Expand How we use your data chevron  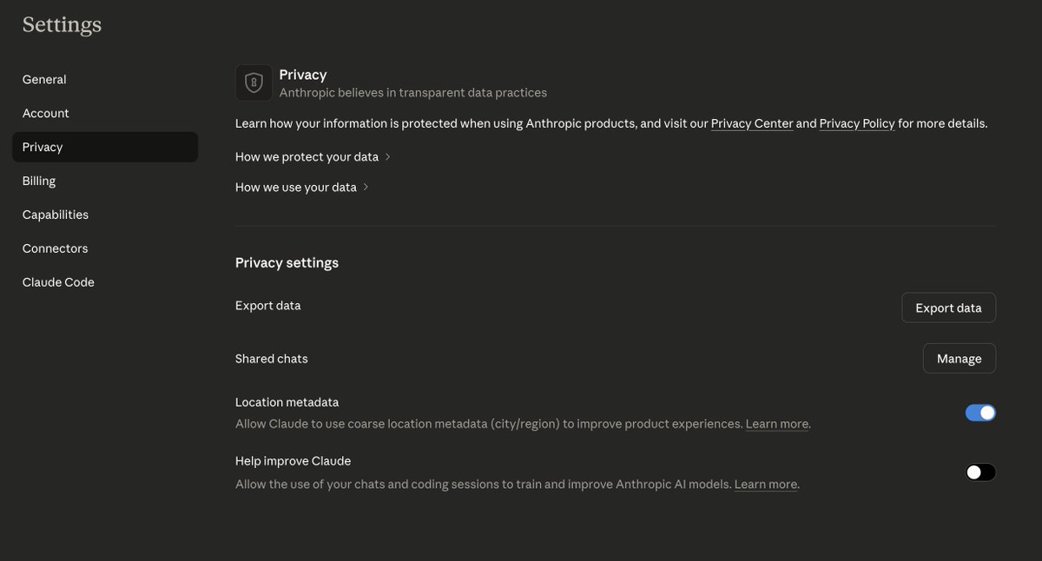tap(366, 188)
